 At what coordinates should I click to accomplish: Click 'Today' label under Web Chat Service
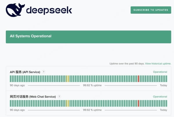pyautogui.click(x=164, y=110)
